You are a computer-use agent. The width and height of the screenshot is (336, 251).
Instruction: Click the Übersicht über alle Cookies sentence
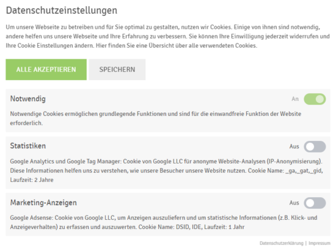(177, 46)
